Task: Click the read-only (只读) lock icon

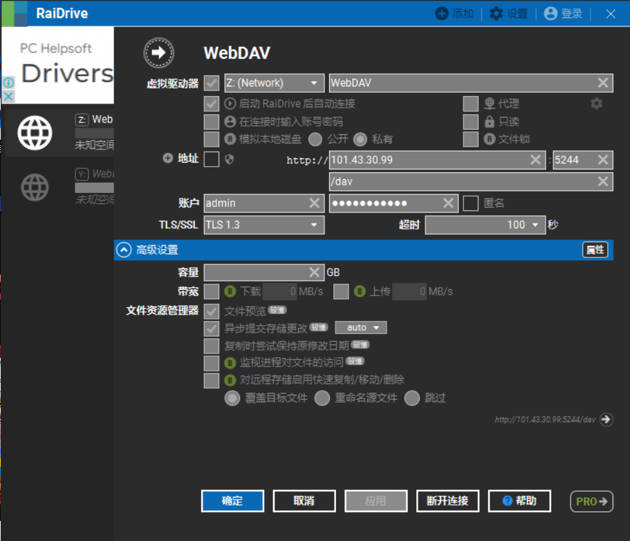Action: click(489, 121)
